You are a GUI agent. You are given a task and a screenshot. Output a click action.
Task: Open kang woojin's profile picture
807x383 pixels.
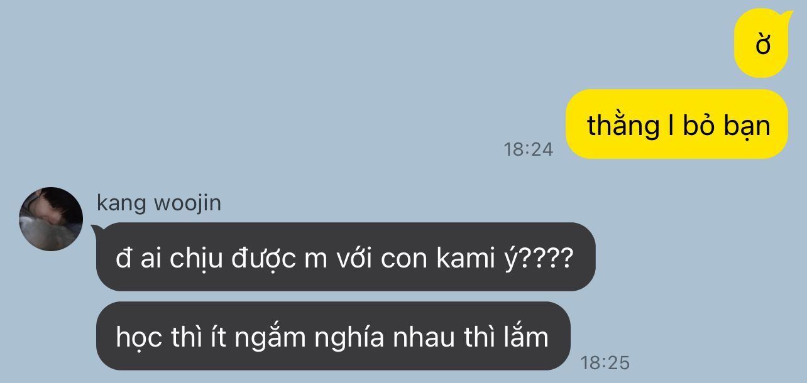click(51, 219)
